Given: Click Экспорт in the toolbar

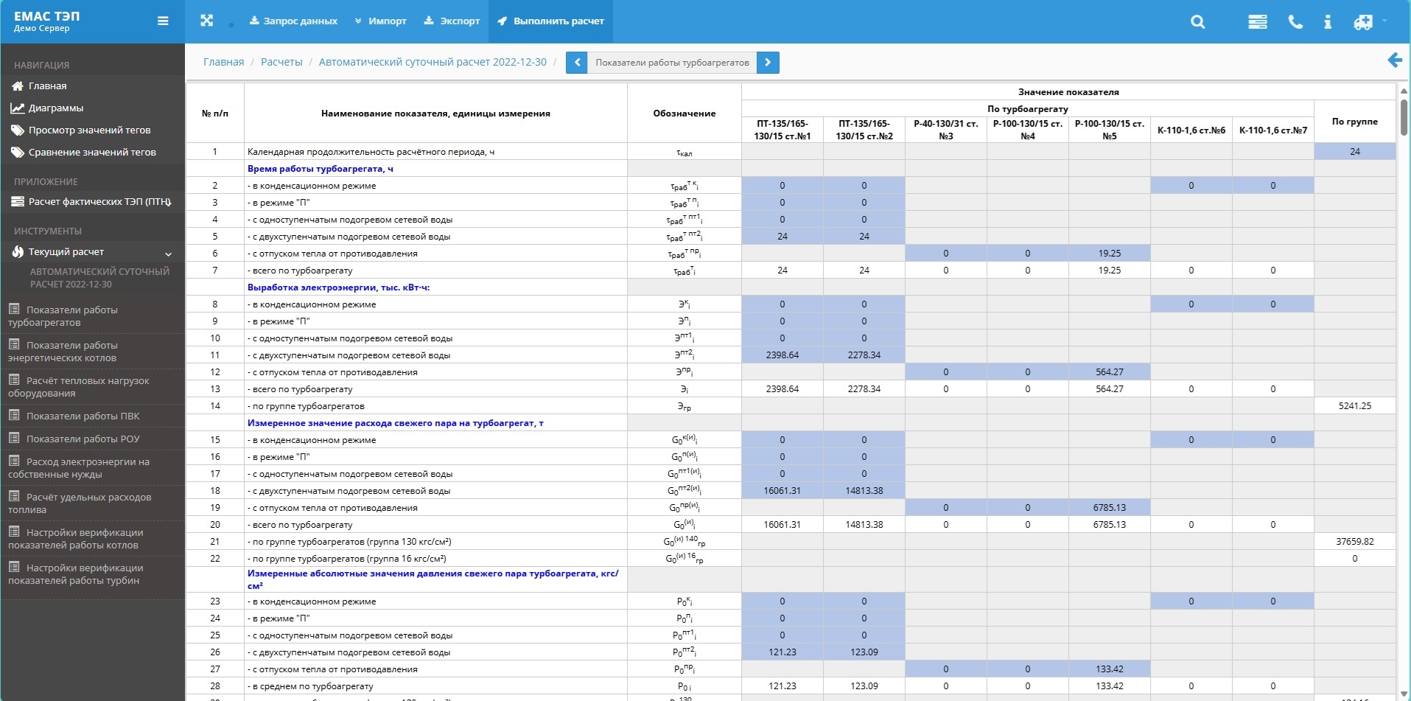Looking at the screenshot, I should (452, 21).
